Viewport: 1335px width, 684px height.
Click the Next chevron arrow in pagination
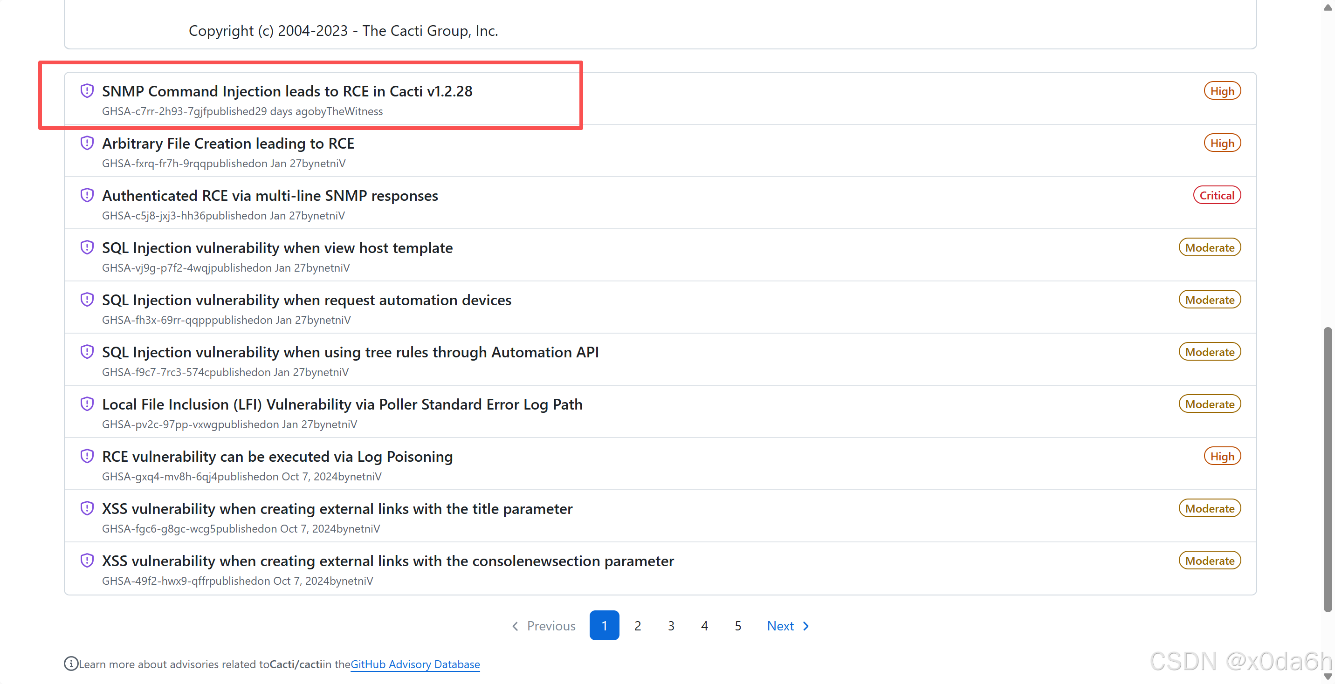tap(806, 626)
